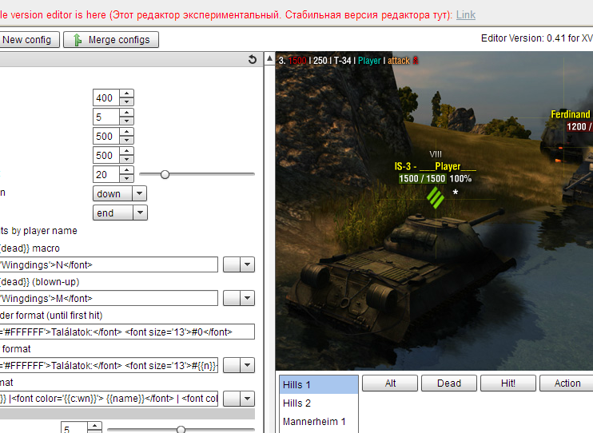Screen dimensions: 593x433
Task: Click the input field containing 20
Action: pyautogui.click(x=106, y=175)
